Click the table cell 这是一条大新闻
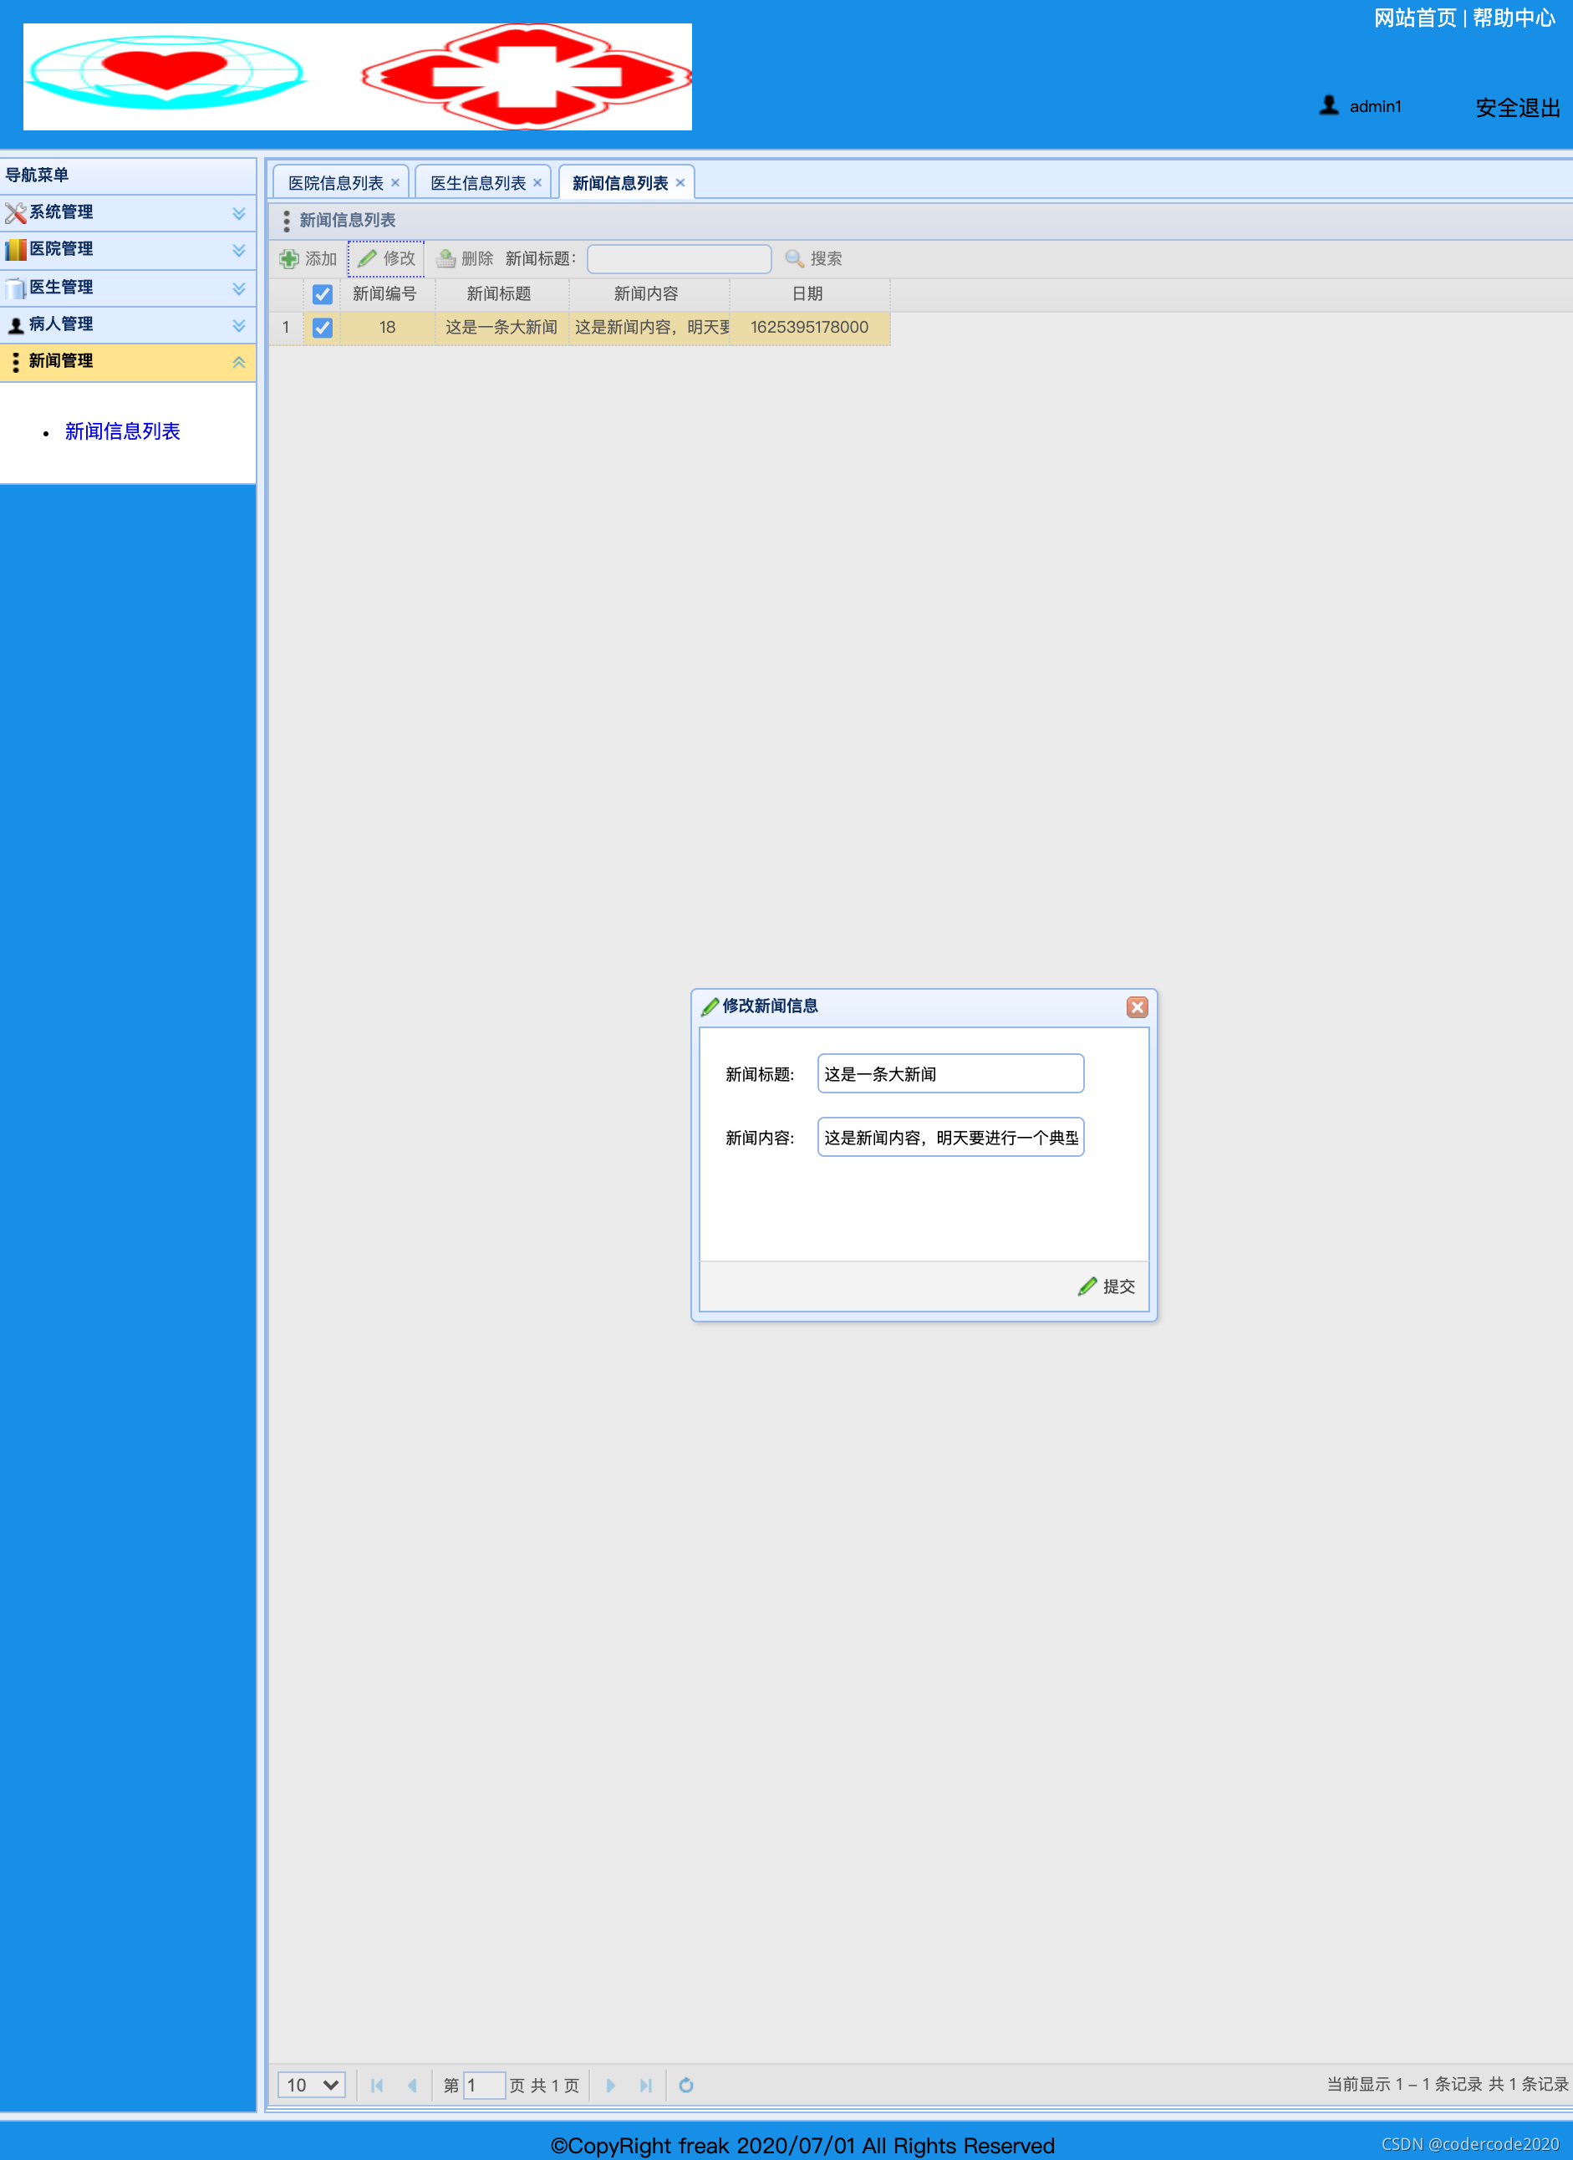 (501, 328)
